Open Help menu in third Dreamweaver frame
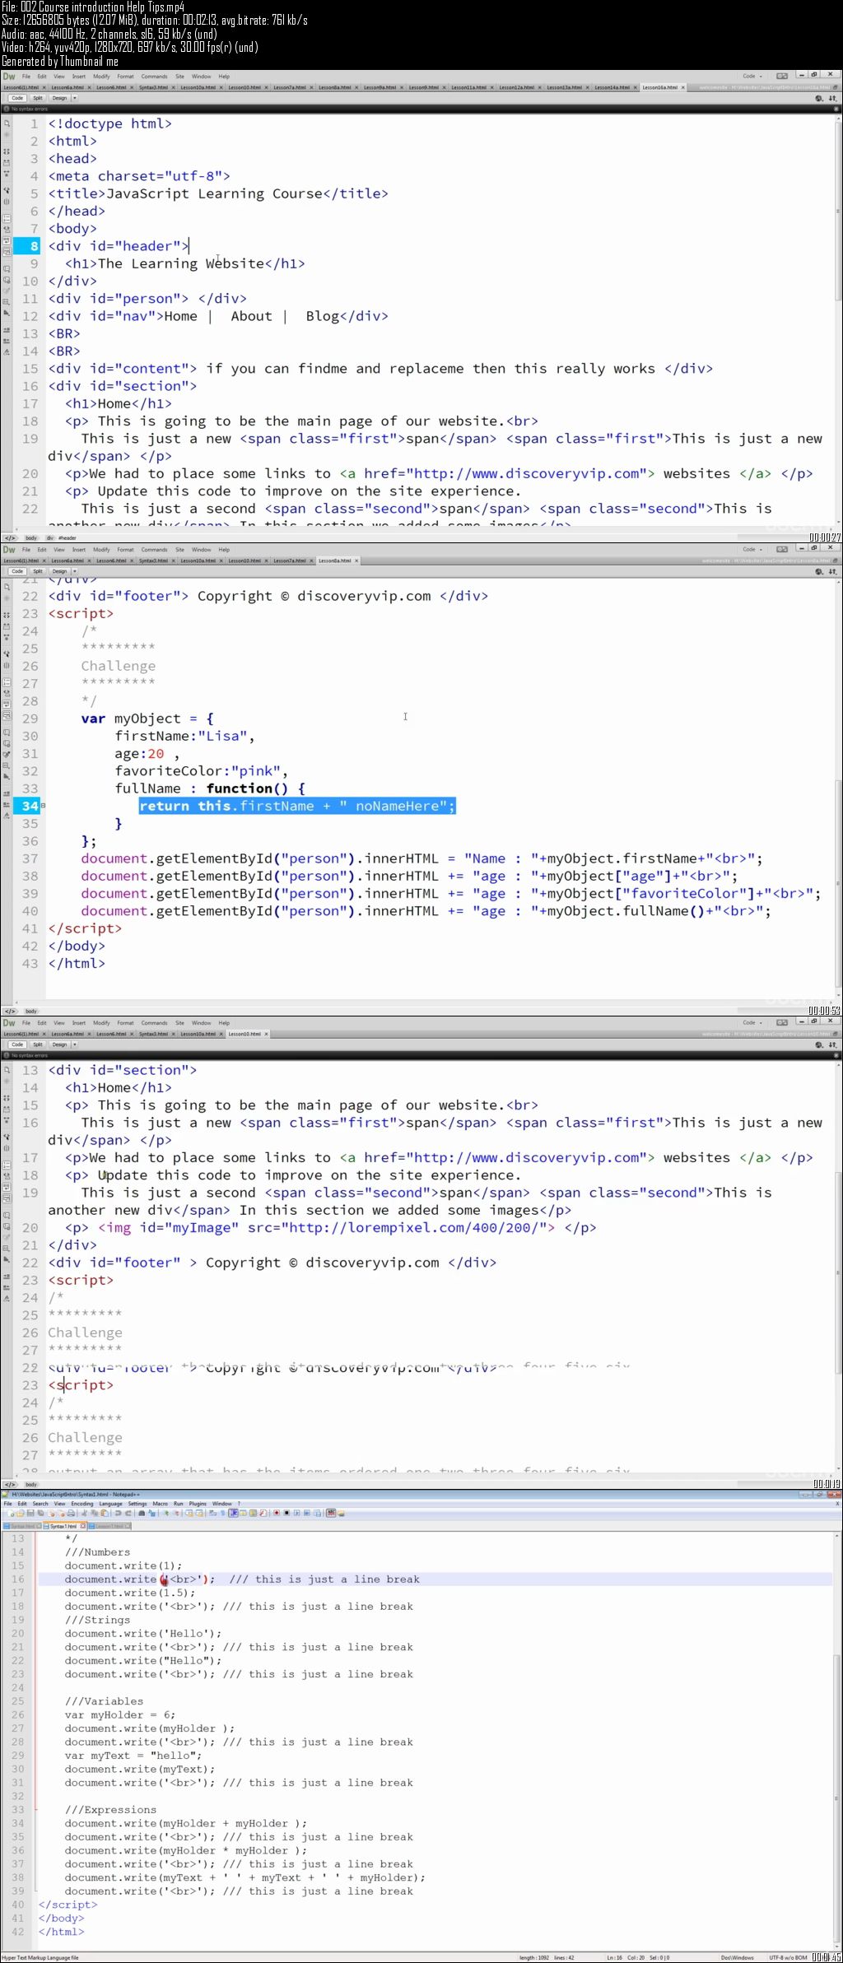The height and width of the screenshot is (1963, 843). 224,1022
